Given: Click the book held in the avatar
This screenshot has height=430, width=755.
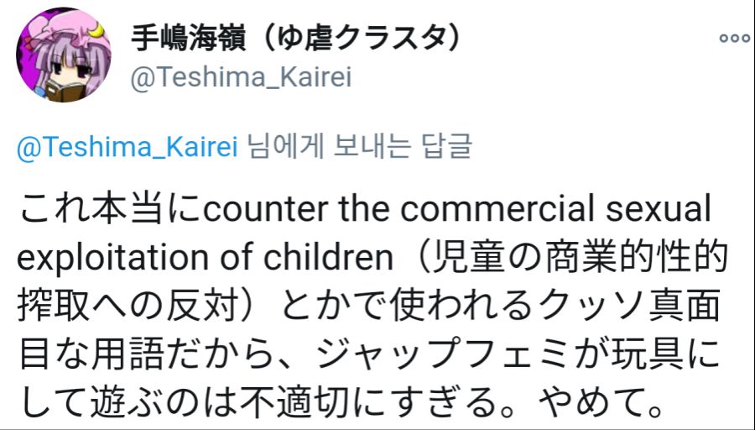Looking at the screenshot, I should click(x=60, y=87).
